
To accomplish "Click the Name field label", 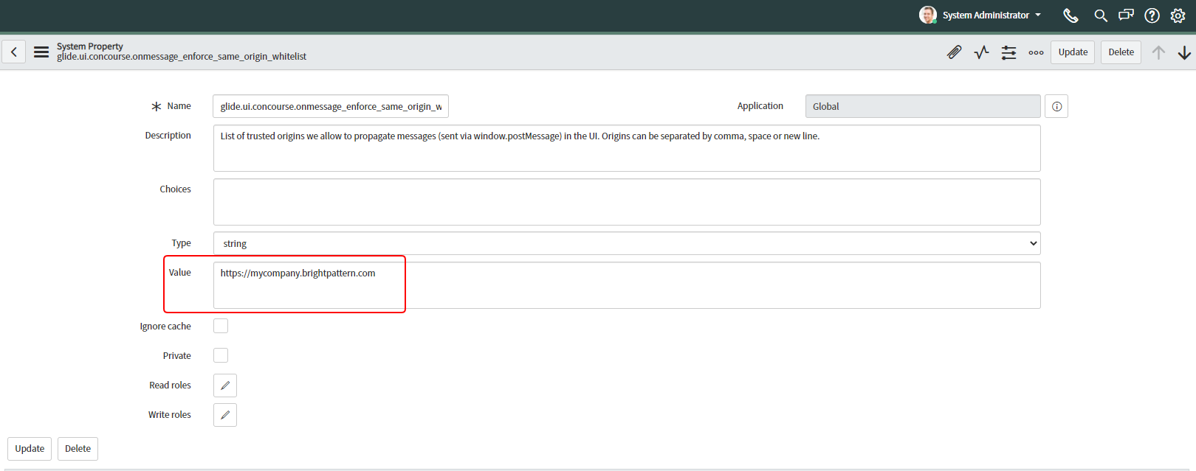I will (179, 106).
